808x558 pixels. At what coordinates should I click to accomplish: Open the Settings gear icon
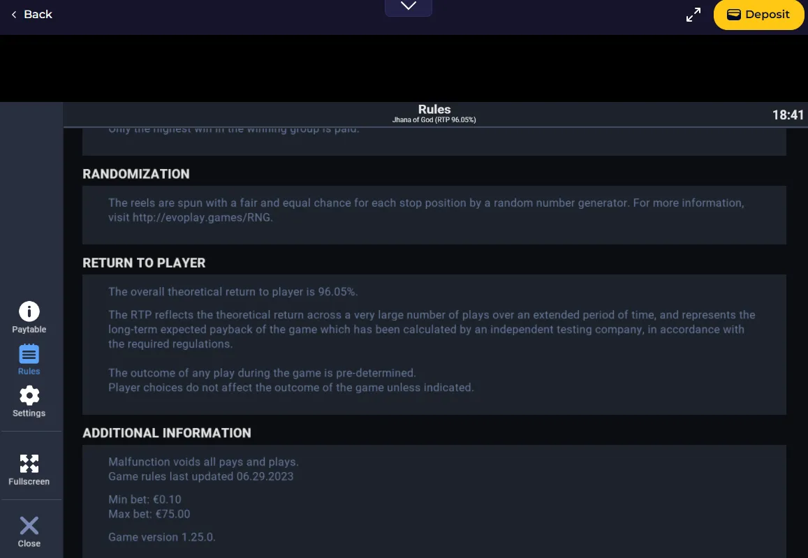[x=29, y=402]
